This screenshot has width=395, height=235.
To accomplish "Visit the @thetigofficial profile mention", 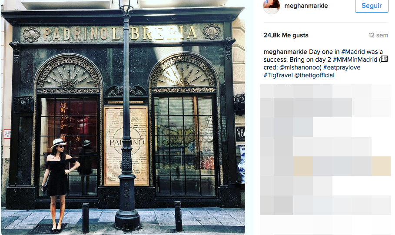I will (x=314, y=75).
